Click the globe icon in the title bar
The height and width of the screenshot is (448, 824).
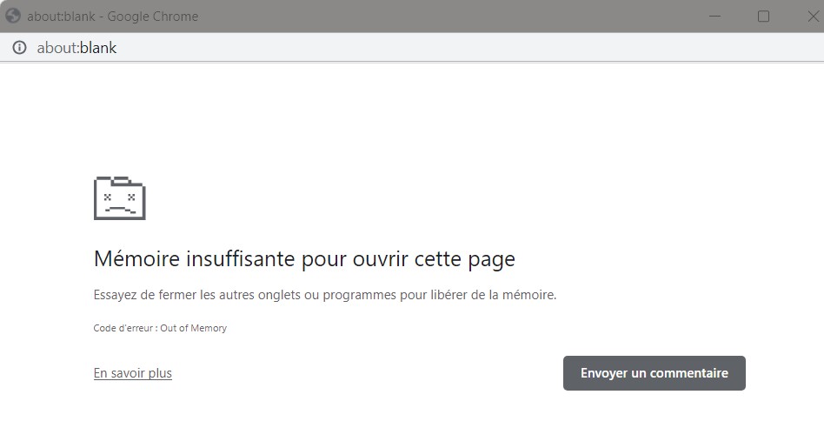[x=13, y=16]
